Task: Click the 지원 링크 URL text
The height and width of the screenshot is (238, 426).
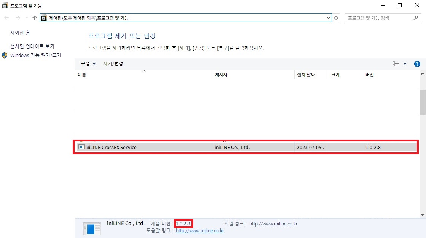Action: click(273, 224)
